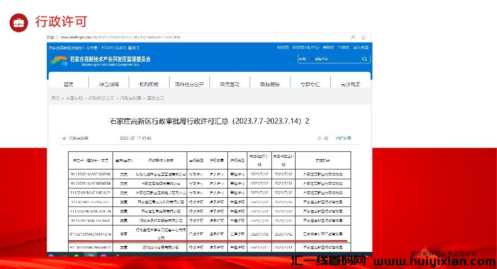Click the red 行政许可 circular badge icon
The image size is (497, 269).
coord(19,22)
